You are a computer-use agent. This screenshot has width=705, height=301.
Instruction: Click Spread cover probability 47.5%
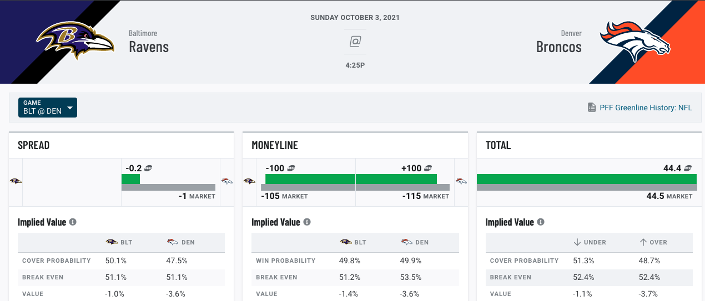[x=177, y=261]
